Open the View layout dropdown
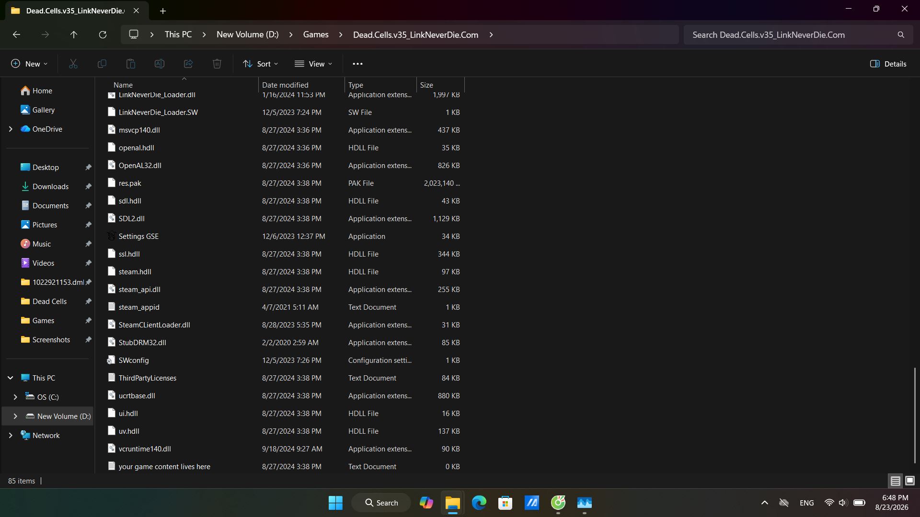This screenshot has width=920, height=517. pyautogui.click(x=313, y=64)
